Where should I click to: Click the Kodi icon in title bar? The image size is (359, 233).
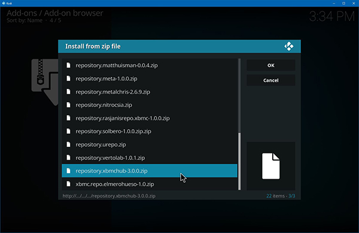4,3
